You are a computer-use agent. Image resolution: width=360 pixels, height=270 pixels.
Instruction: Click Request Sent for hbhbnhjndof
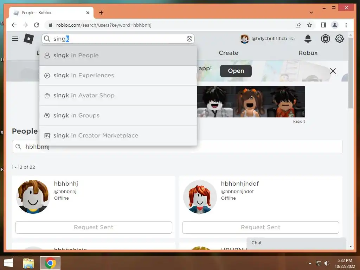(261, 227)
